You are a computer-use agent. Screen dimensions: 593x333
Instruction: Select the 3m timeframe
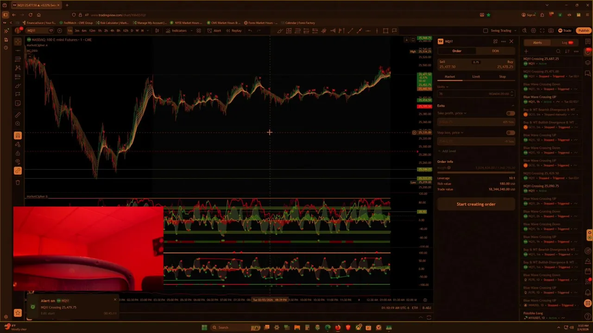pyautogui.click(x=77, y=31)
